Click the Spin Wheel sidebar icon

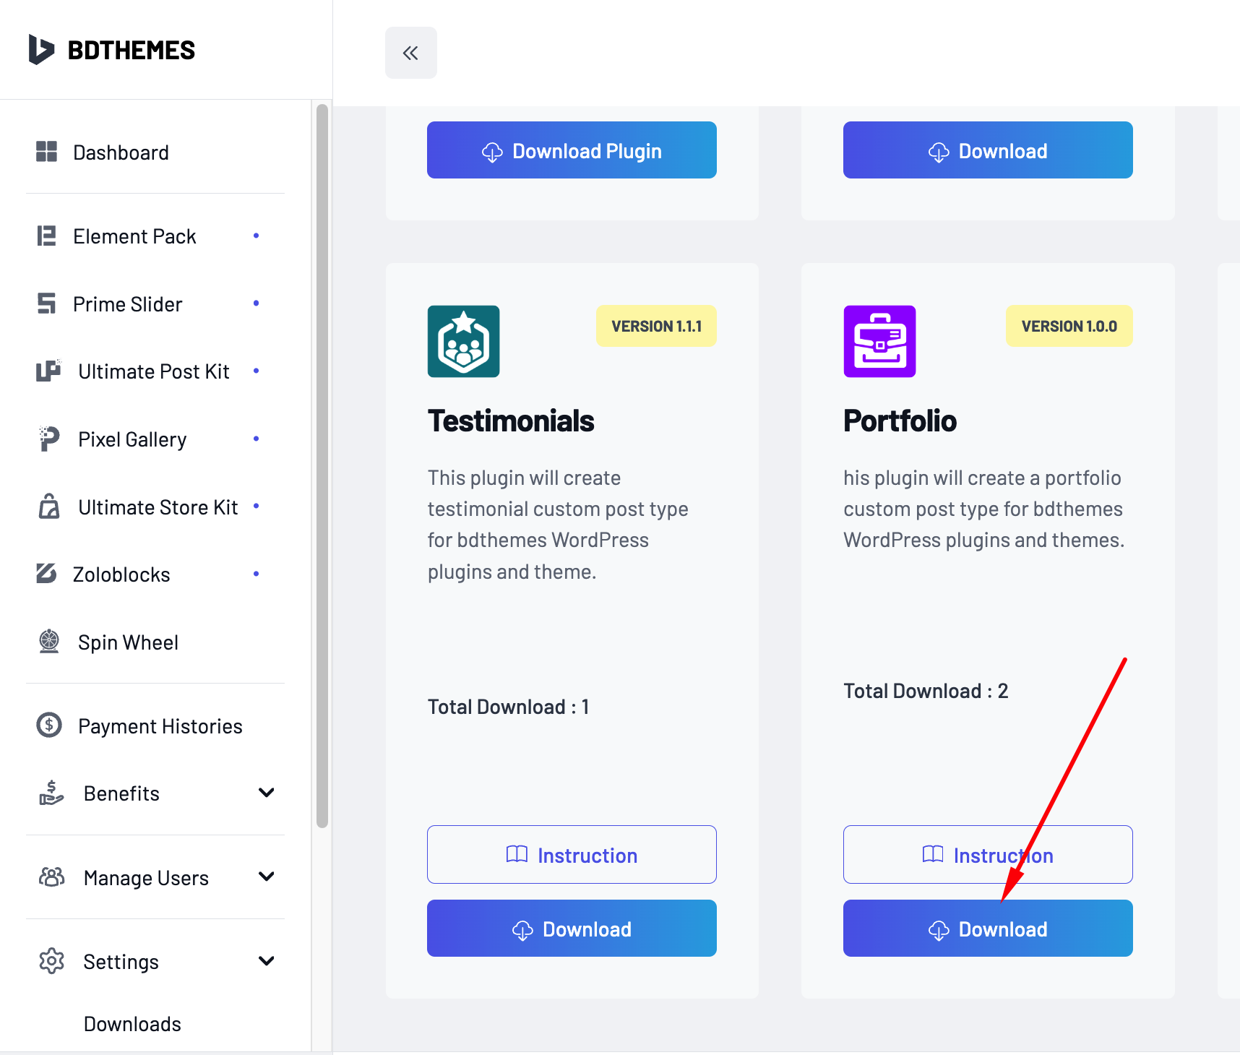pos(49,642)
